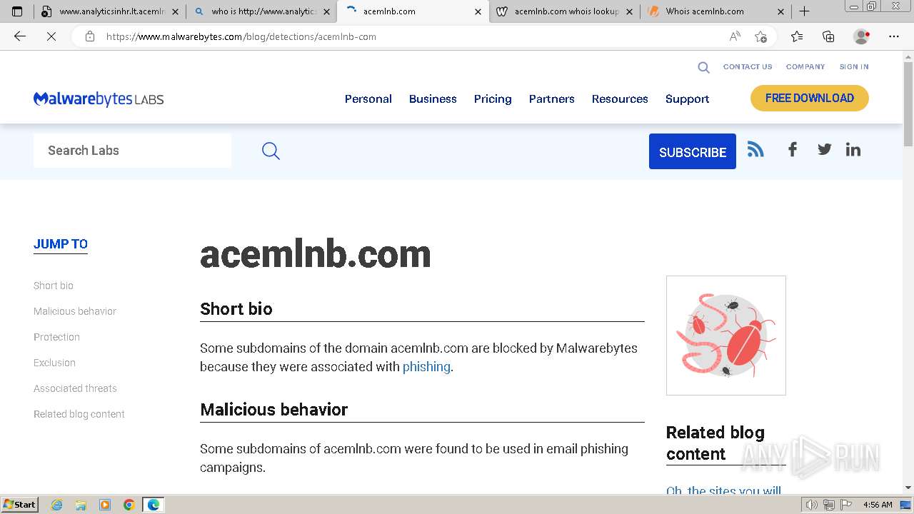Screen dimensions: 914x514
Task: Submit Search Labs magnifier icon
Action: click(x=271, y=151)
